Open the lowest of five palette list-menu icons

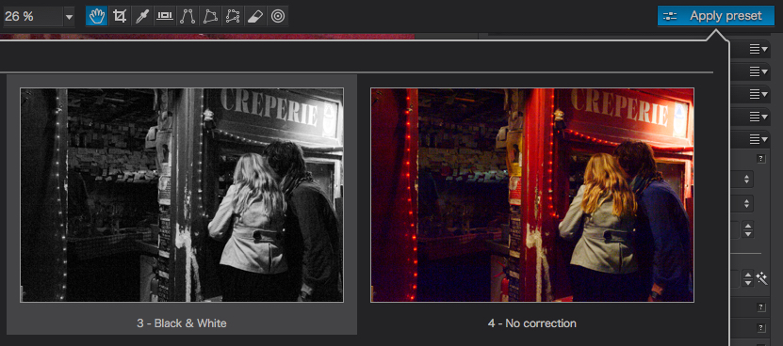pos(759,139)
